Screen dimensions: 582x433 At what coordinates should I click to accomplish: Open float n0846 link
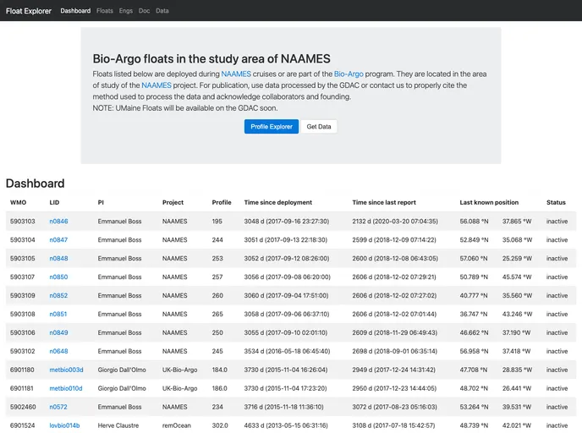coord(58,221)
